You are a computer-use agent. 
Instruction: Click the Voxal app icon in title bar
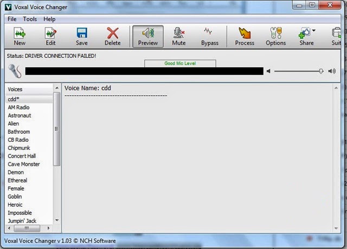(x=8, y=7)
